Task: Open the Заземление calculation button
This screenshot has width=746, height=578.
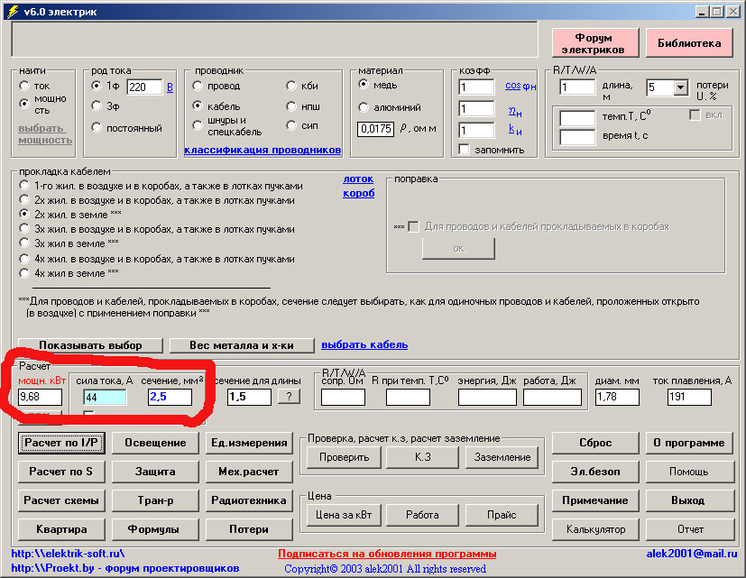Action: pyautogui.click(x=503, y=457)
